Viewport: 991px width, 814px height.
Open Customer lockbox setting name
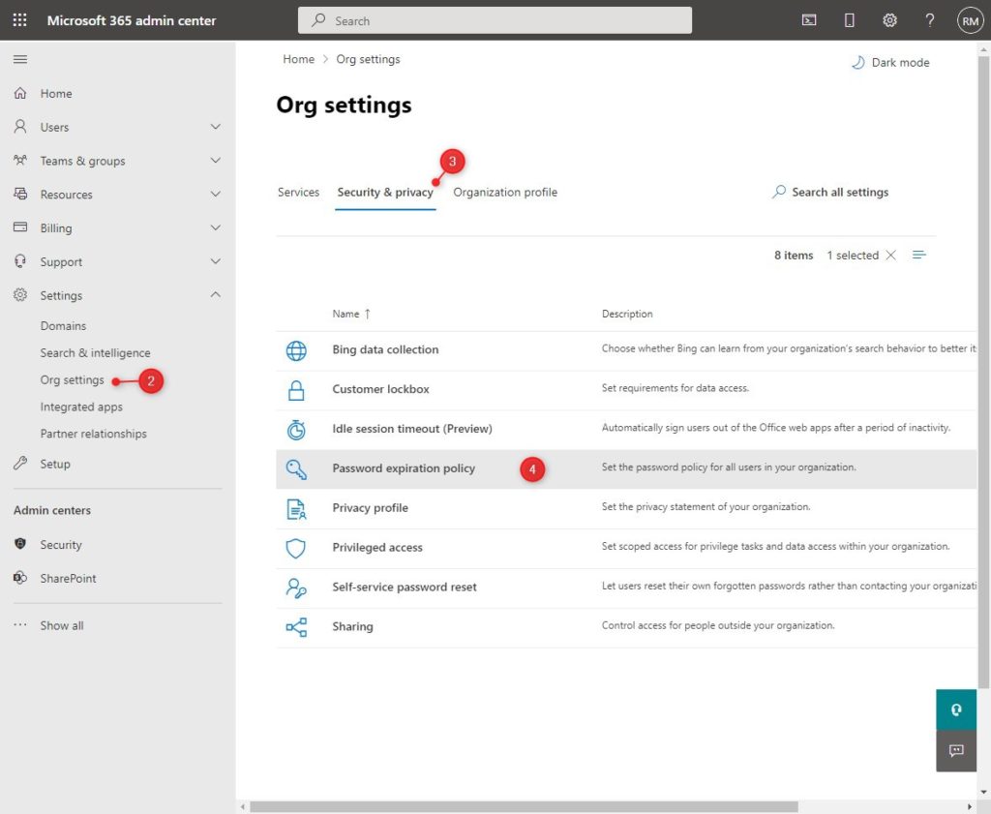(380, 389)
